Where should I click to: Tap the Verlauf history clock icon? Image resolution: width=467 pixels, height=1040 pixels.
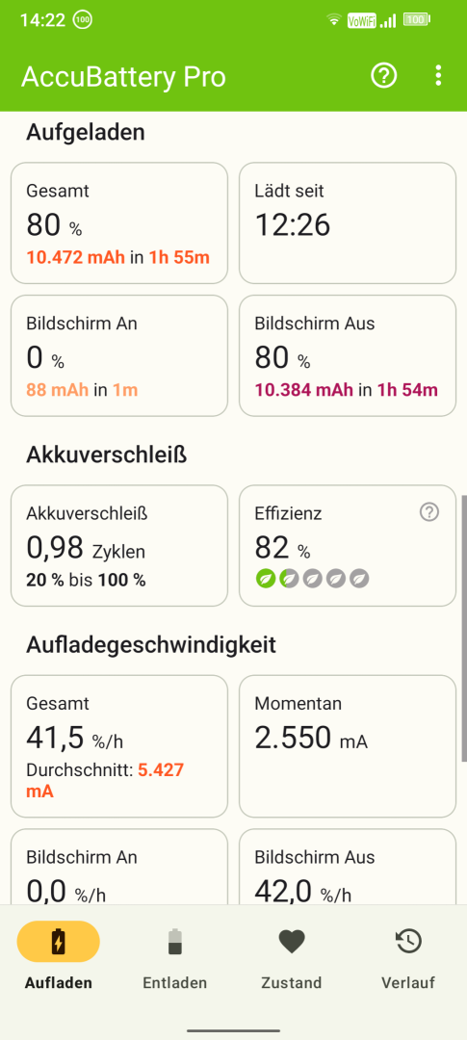coord(408,941)
